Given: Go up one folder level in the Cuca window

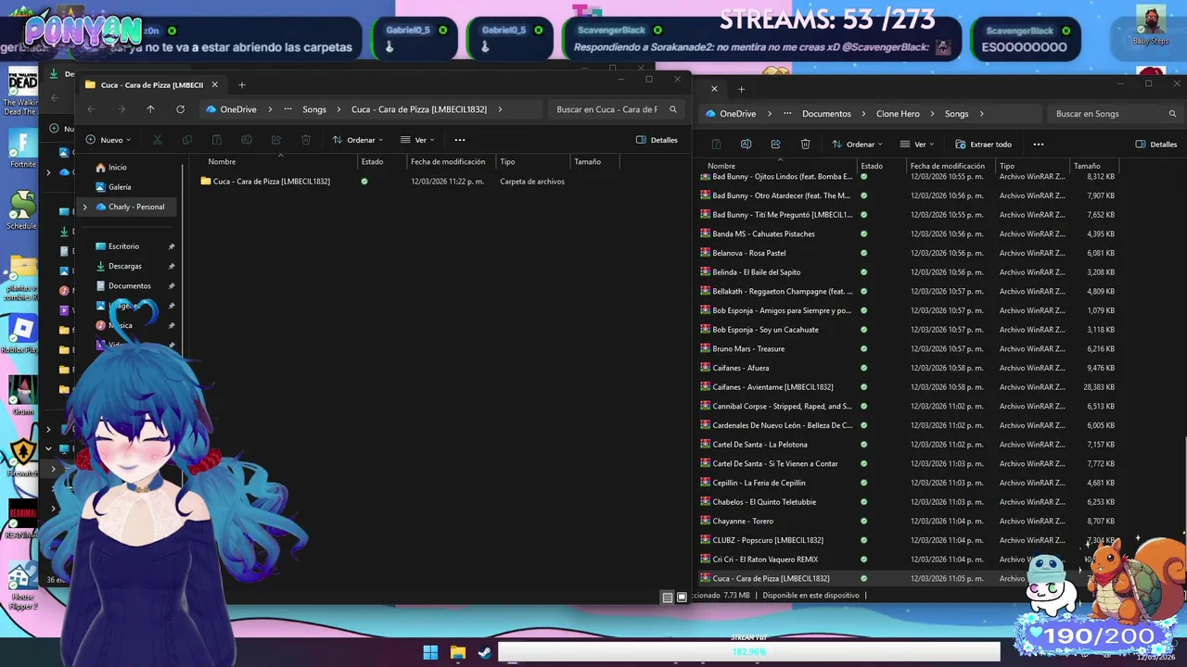Looking at the screenshot, I should [x=150, y=109].
